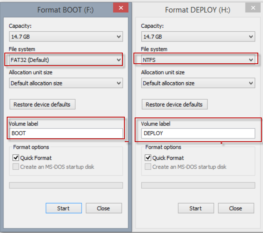Image resolution: width=263 pixels, height=233 pixels.
Task: Check MS-DOS startup disk box for DEPLOY
Action: pos(148,167)
